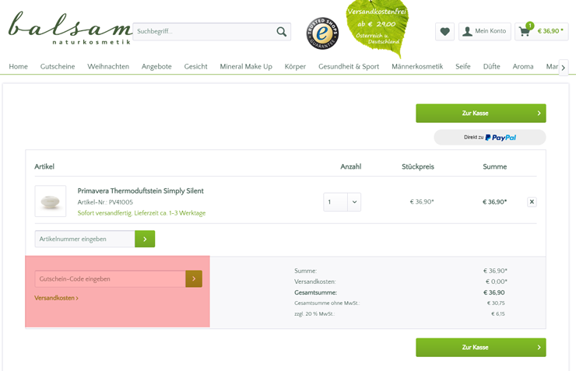Focus the Gutschein-Code eingeben field
The width and height of the screenshot is (576, 371).
coord(111,279)
